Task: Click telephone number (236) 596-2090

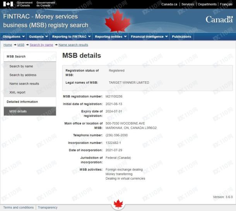Action: pyautogui.click(x=116, y=135)
